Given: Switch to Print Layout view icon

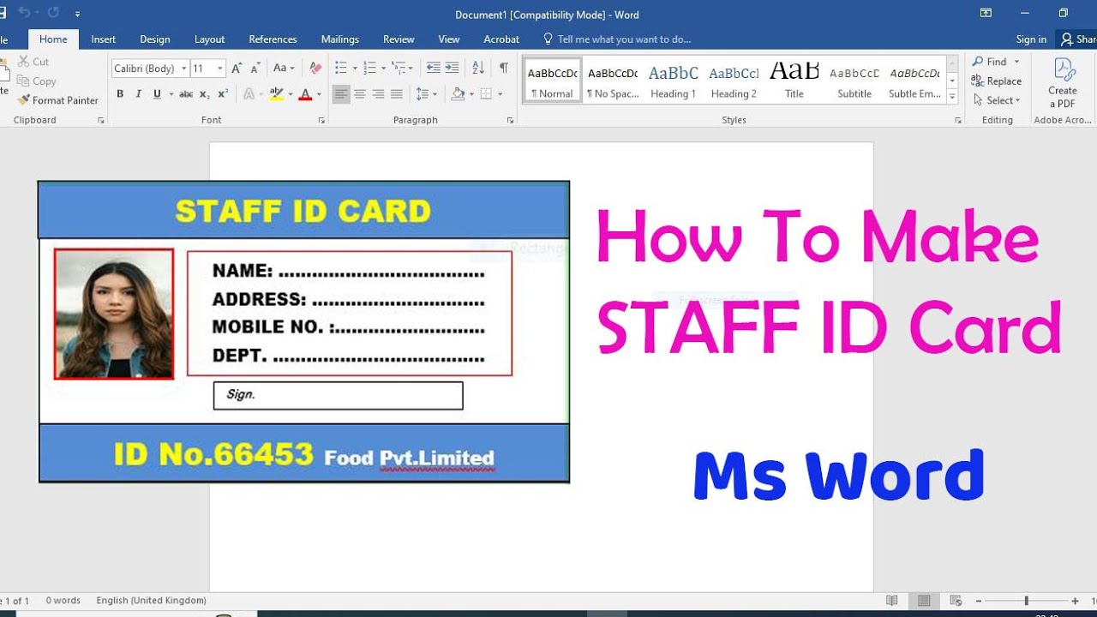Looking at the screenshot, I should [x=924, y=601].
